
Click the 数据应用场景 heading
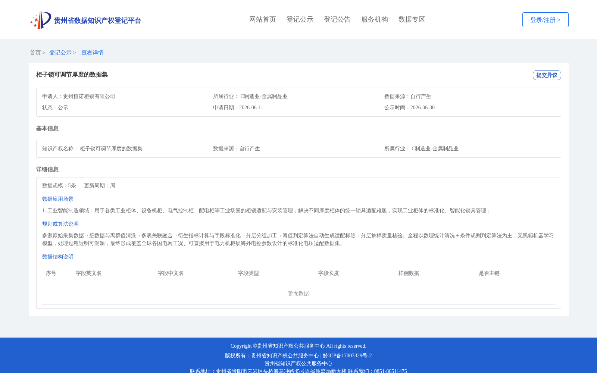(x=58, y=199)
